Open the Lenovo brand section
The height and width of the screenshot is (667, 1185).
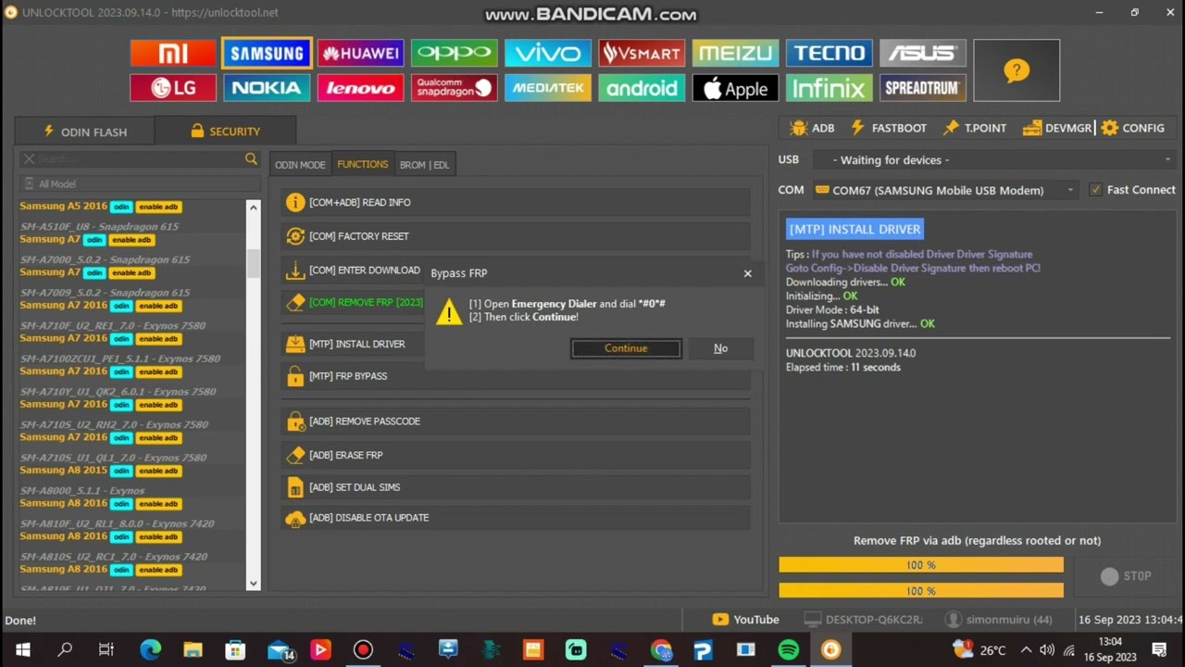360,88
